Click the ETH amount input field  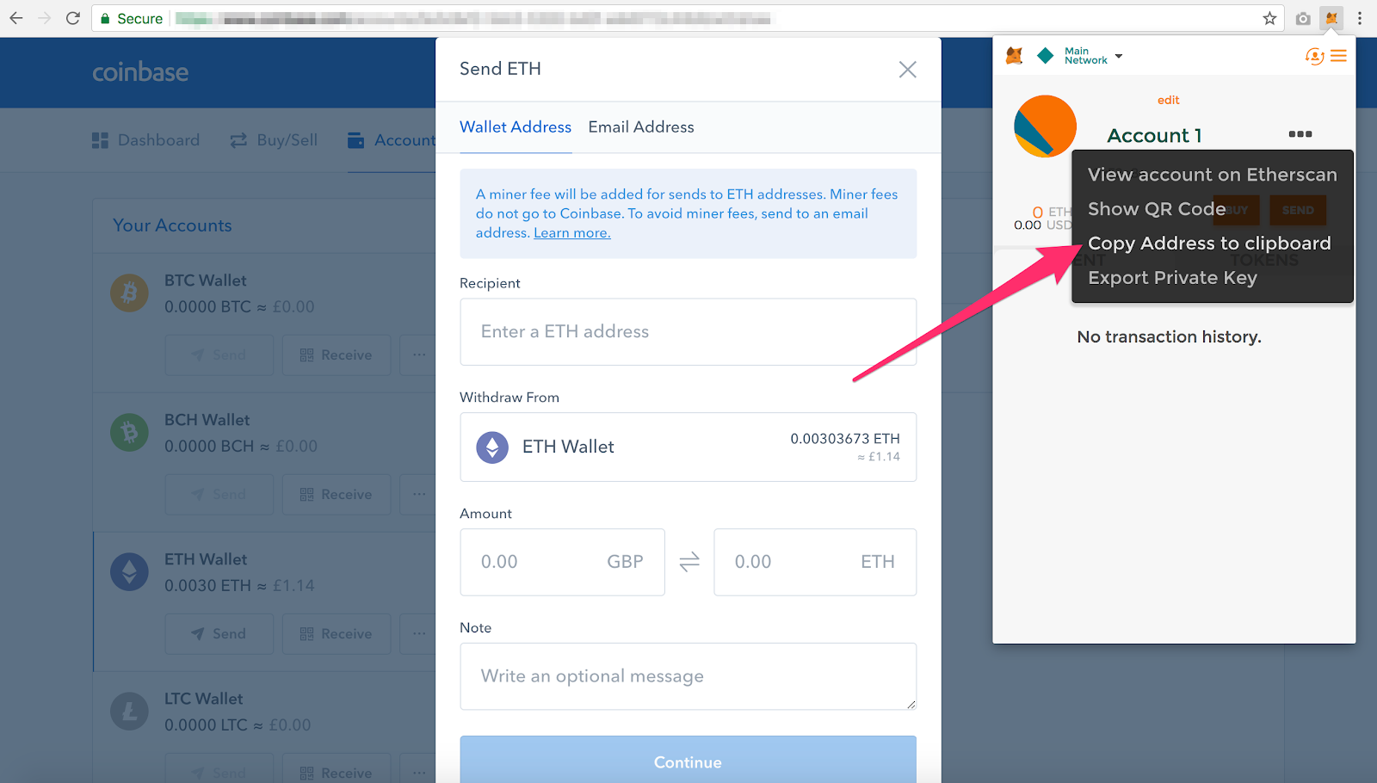point(815,562)
